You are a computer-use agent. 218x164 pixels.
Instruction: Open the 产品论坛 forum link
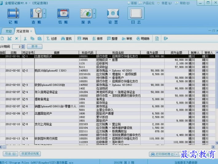147,3
